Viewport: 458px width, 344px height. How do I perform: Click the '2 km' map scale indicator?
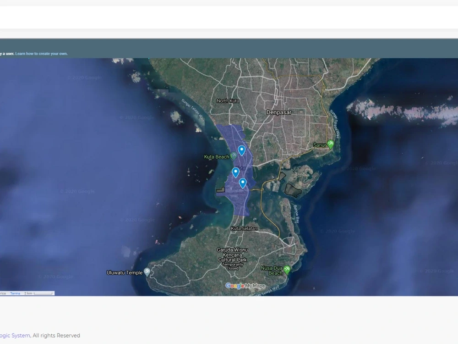[x=38, y=293]
